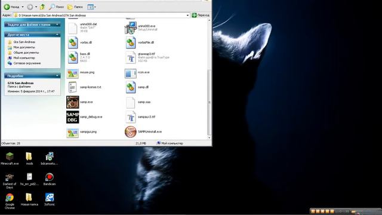Select the Darkest of Days desktop shortcut
The width and height of the screenshot is (382, 215).
tap(10, 181)
